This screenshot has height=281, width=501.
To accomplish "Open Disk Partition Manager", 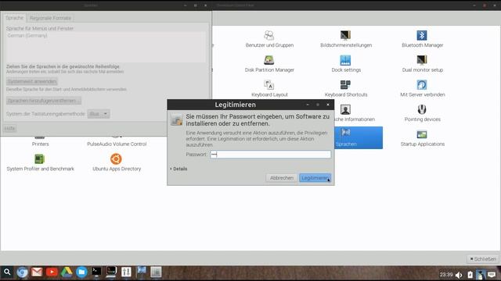I will click(269, 64).
